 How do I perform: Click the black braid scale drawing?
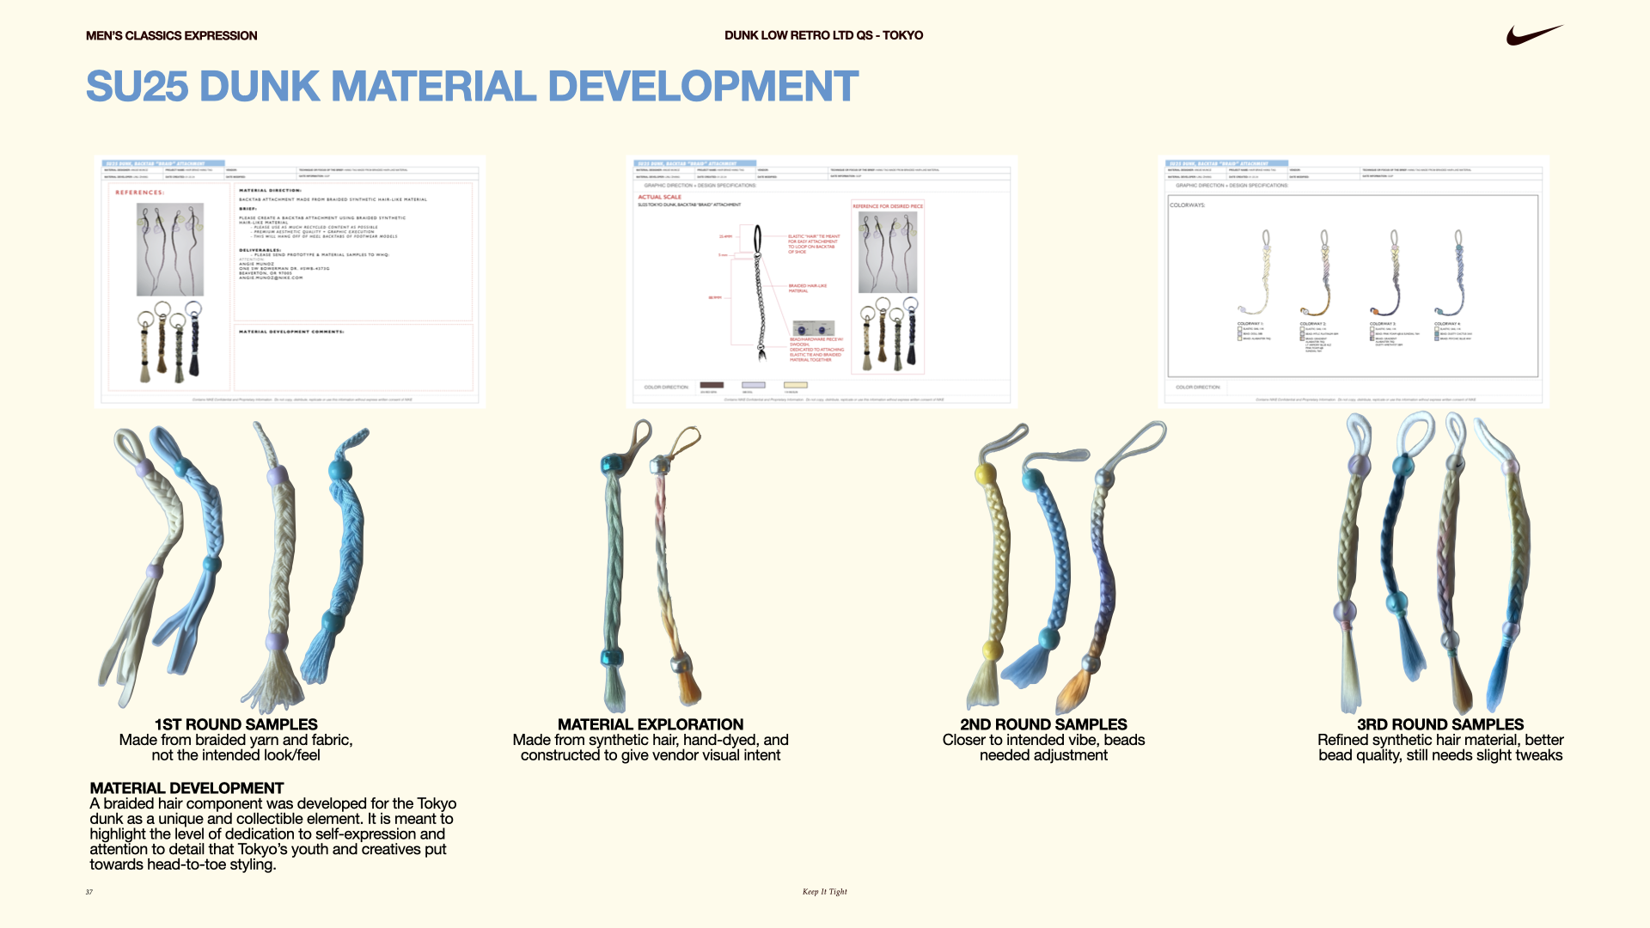(760, 293)
